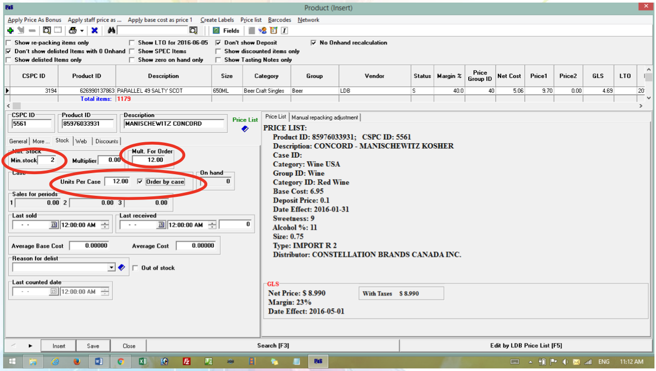Open the Last counted date calendar picker
The image size is (656, 371).
point(54,292)
